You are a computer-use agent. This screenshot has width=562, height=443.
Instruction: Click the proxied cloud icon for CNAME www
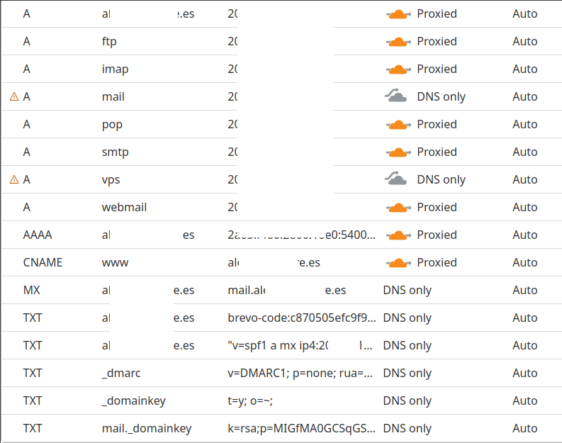398,263
